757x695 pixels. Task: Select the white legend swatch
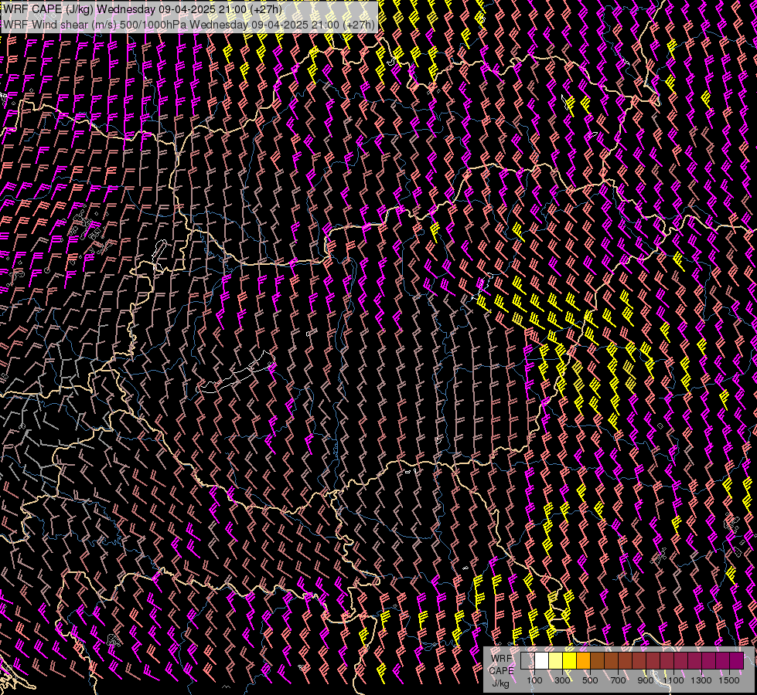[542, 661]
